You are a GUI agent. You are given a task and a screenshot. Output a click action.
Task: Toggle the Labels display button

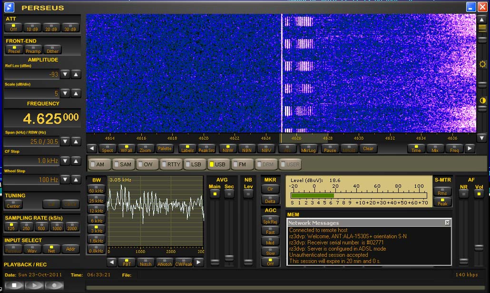pos(187,149)
